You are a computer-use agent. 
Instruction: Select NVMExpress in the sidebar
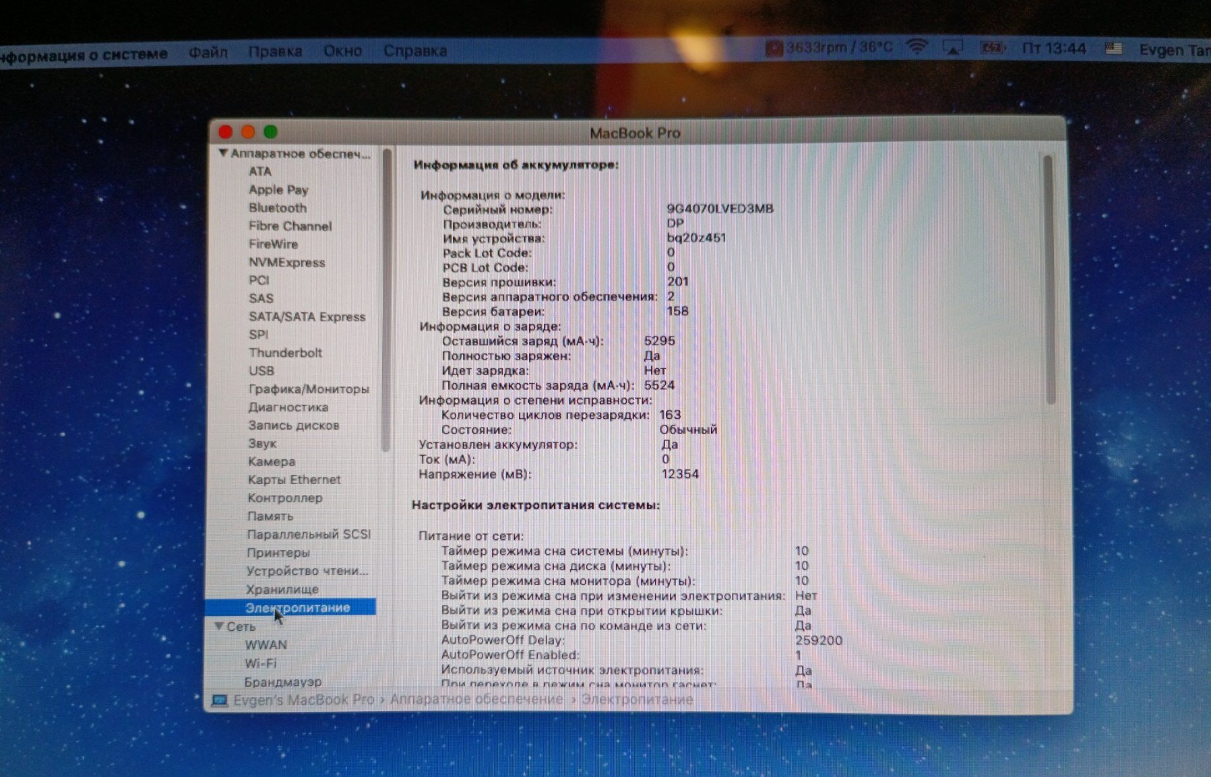tap(286, 263)
